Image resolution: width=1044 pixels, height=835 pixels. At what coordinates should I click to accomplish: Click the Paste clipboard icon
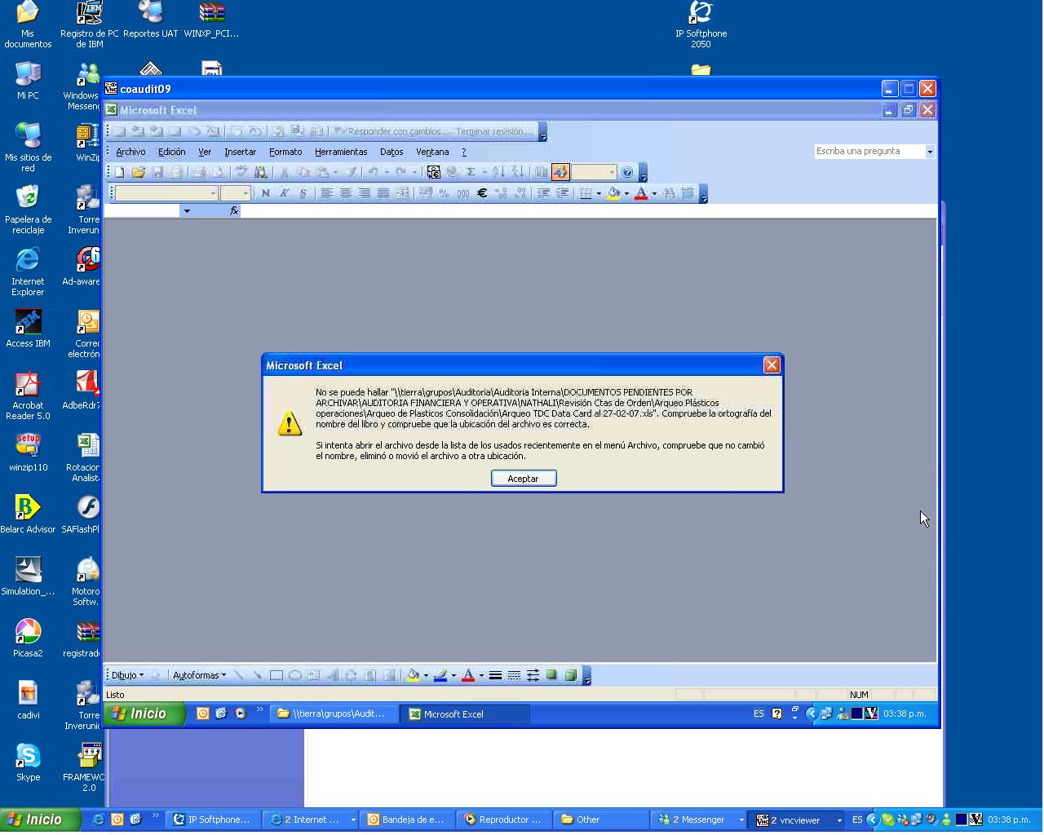323,172
